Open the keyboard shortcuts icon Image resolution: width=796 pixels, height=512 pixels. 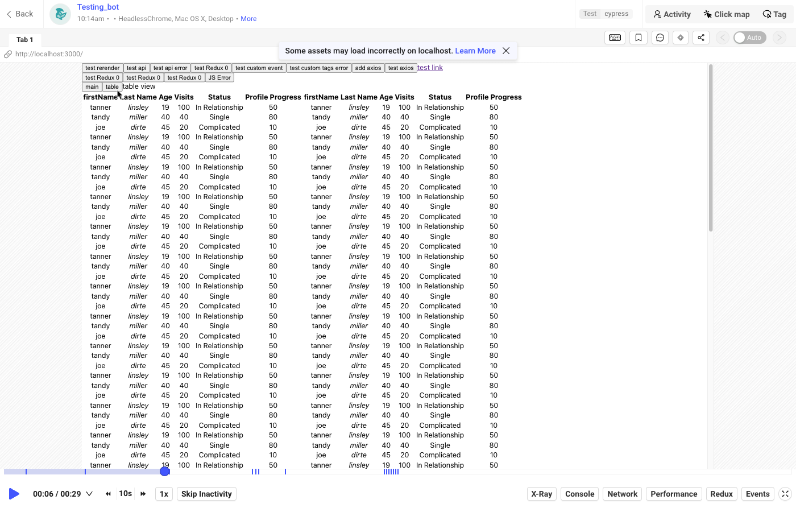[615, 38]
